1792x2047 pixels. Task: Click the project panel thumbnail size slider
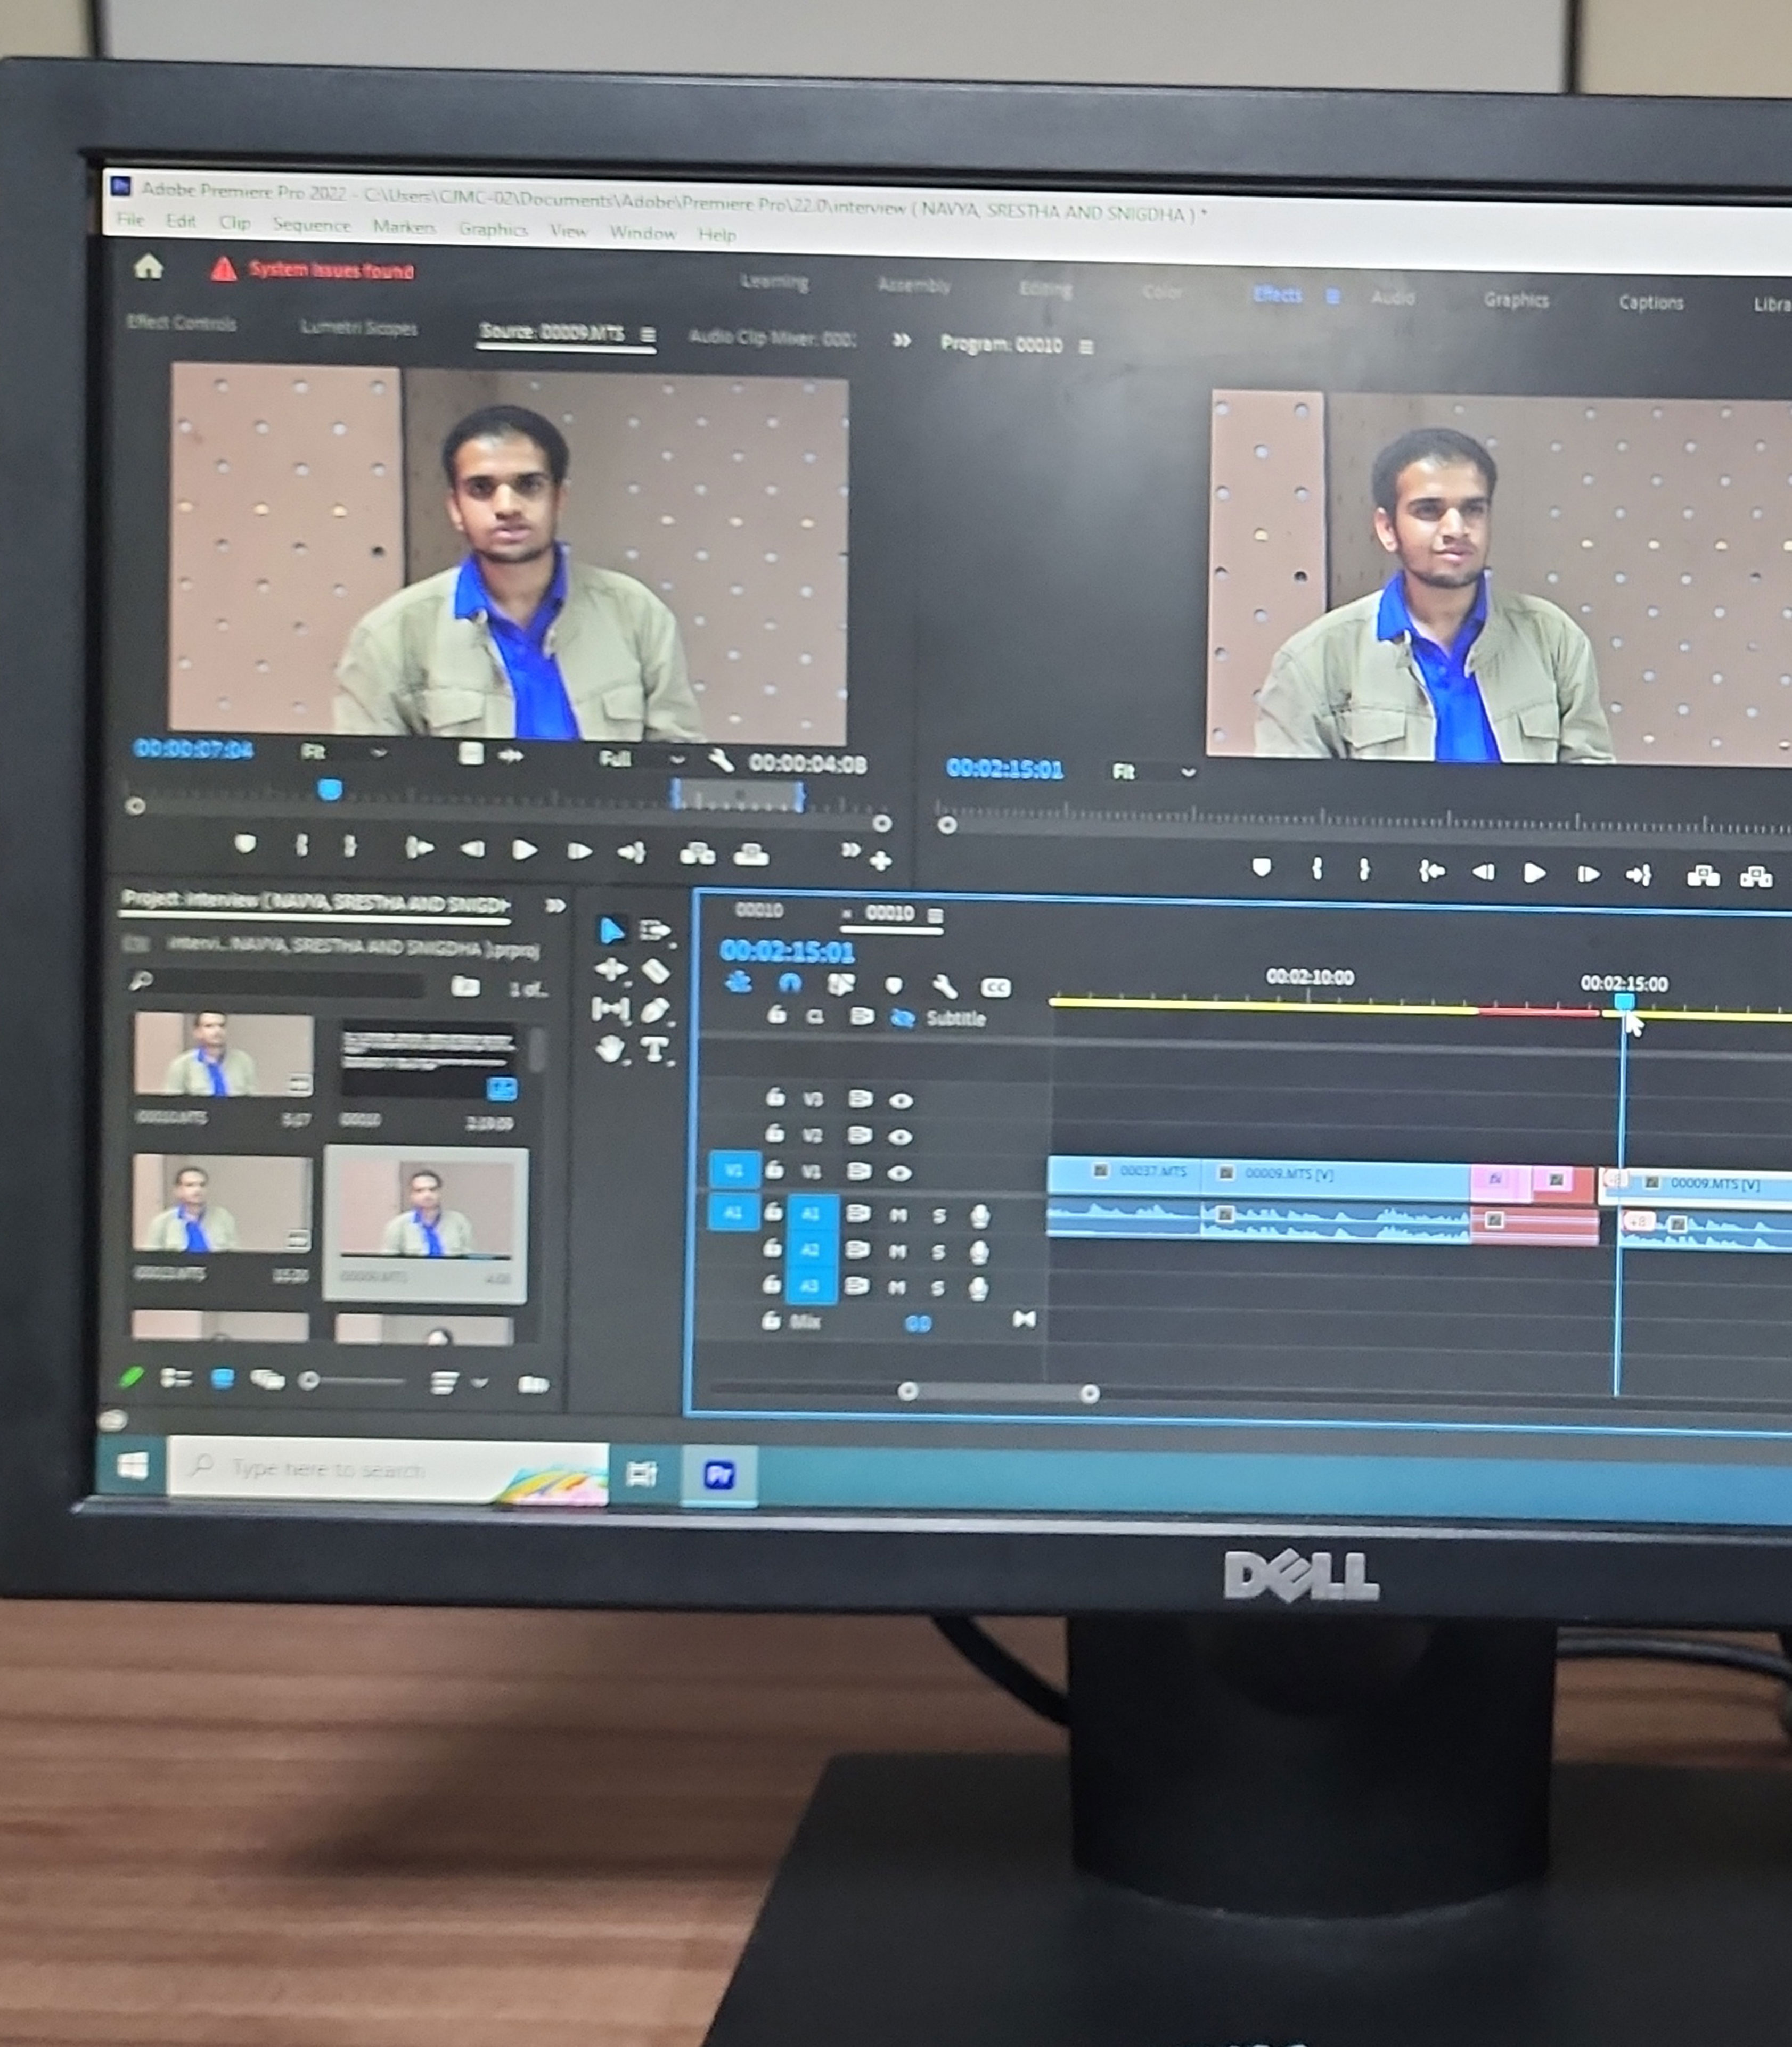(x=355, y=1380)
